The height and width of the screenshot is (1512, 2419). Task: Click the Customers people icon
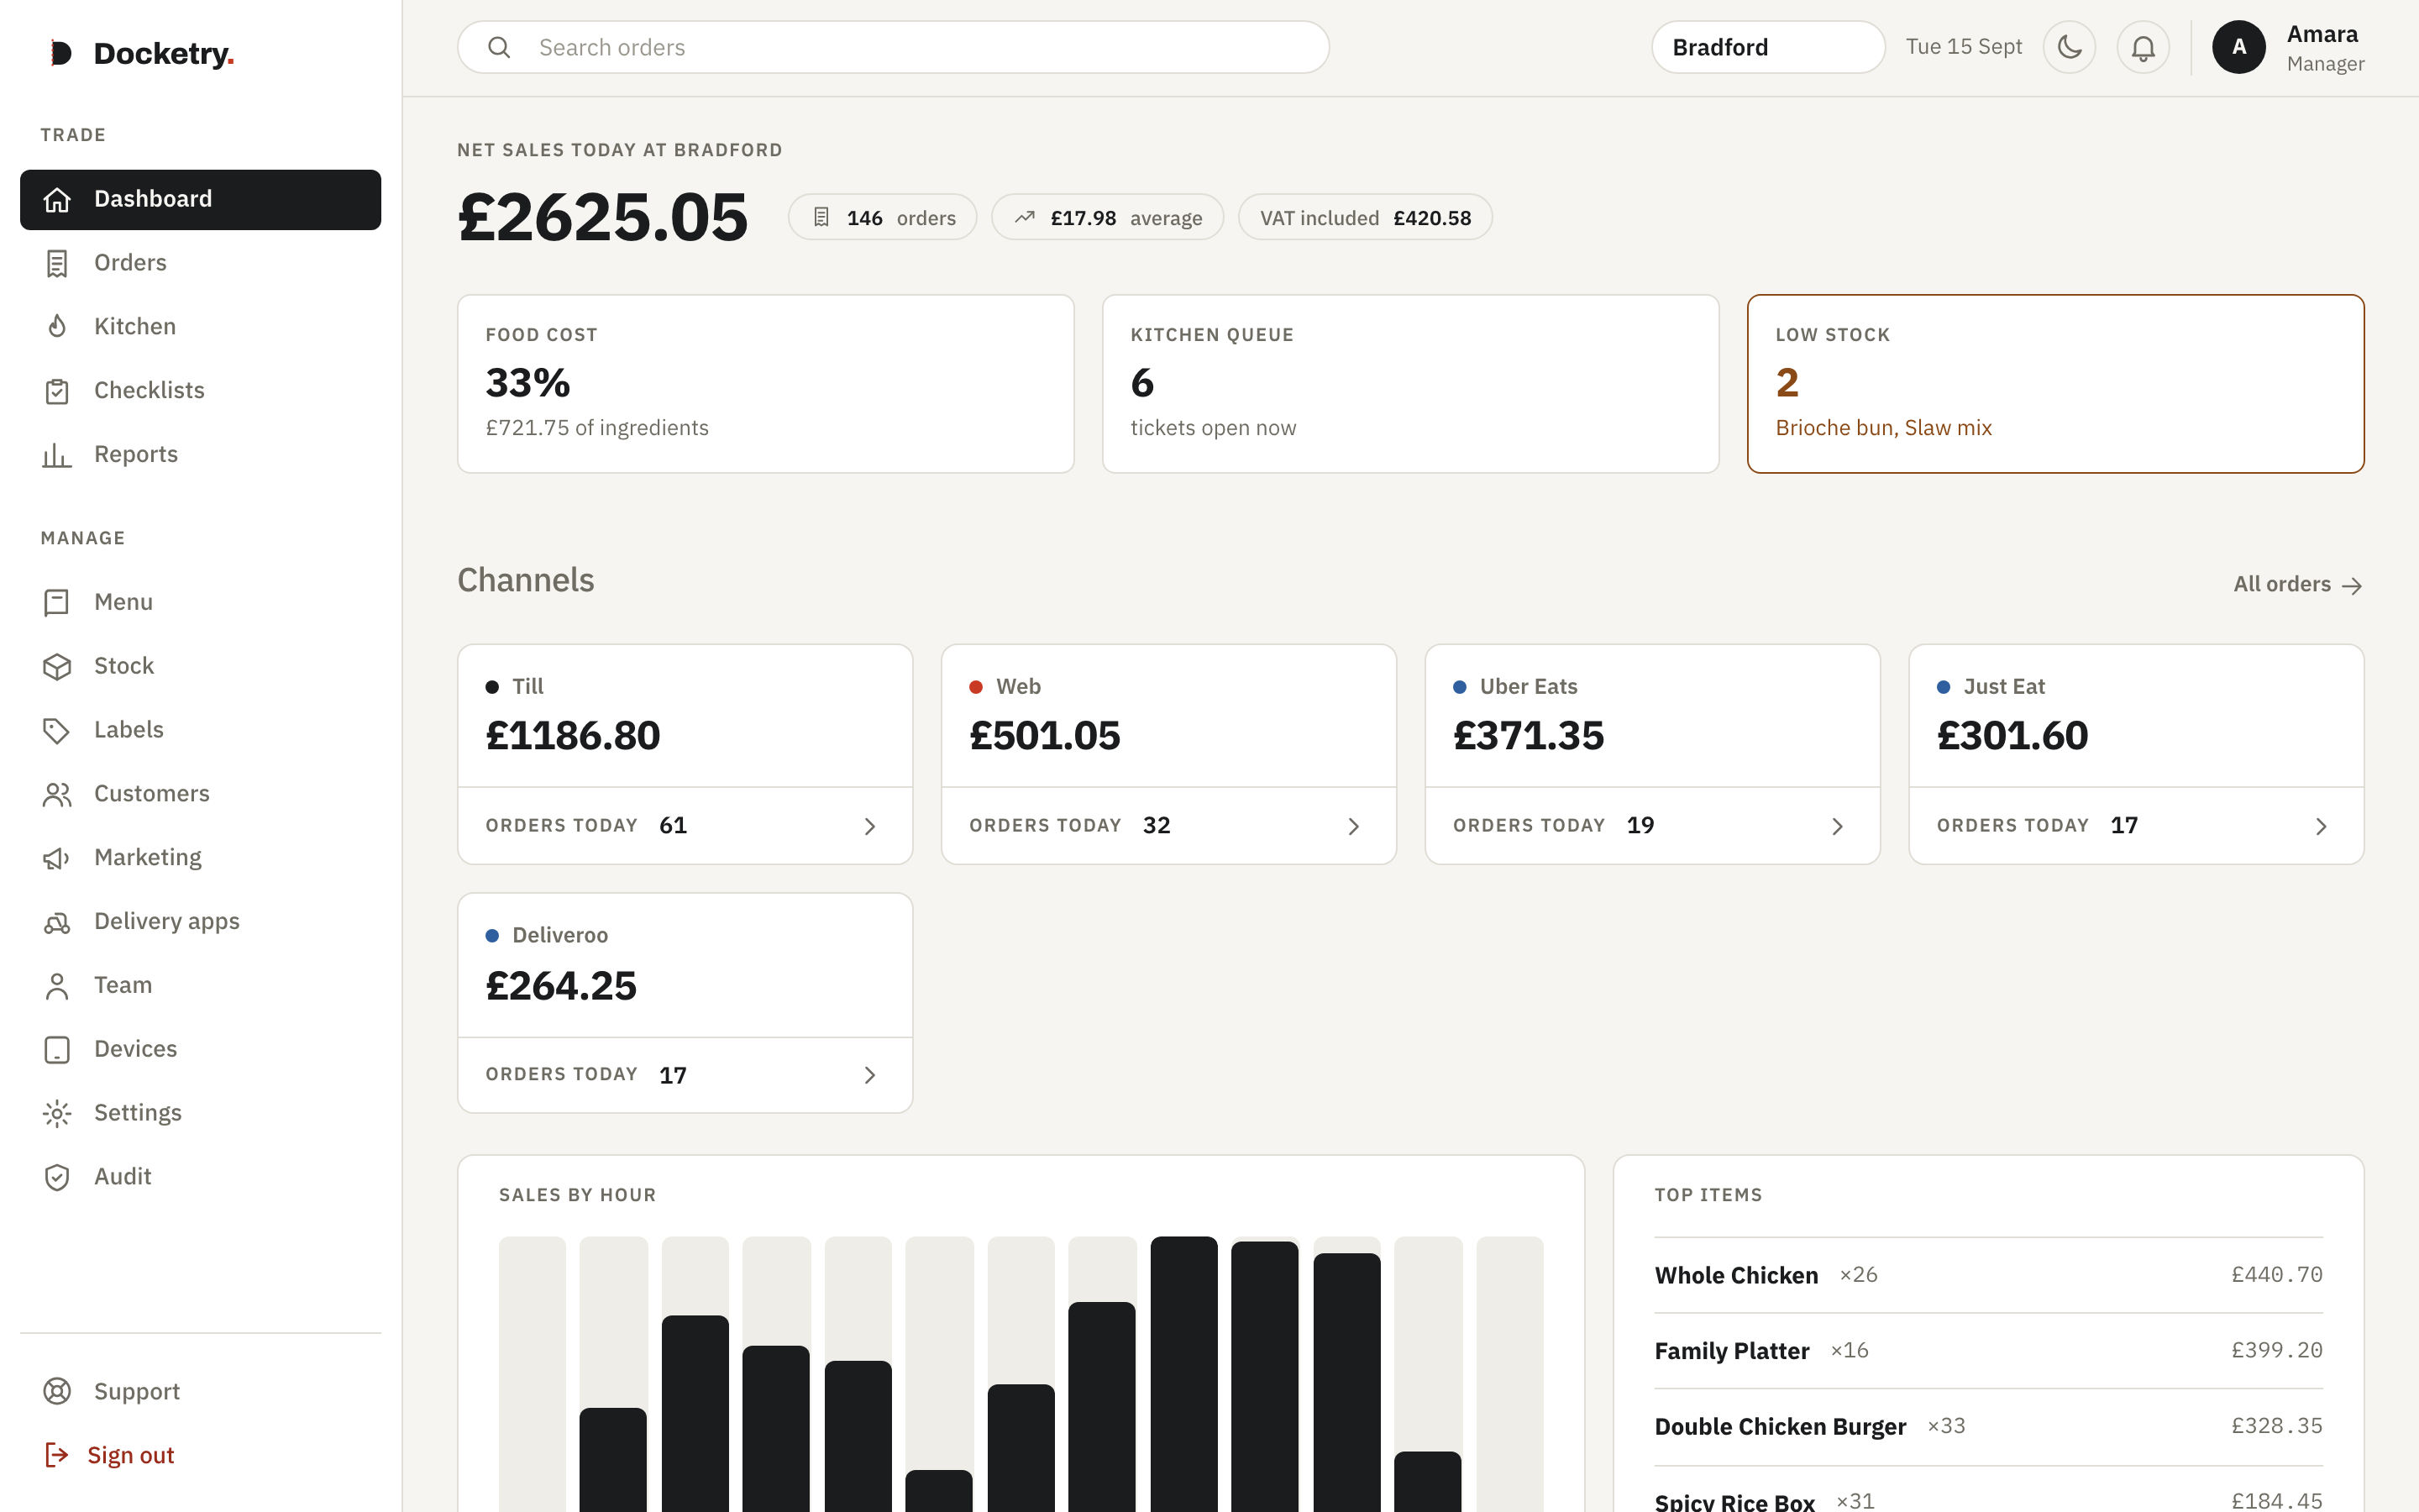[57, 794]
